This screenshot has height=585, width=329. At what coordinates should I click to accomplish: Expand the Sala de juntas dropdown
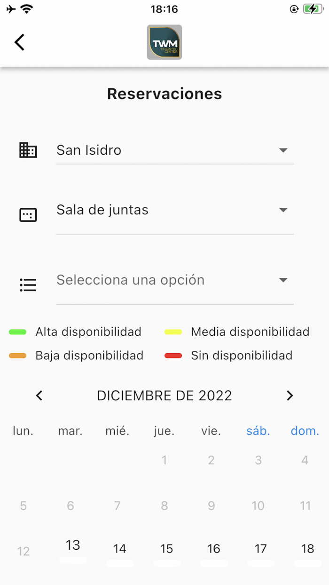(175, 210)
